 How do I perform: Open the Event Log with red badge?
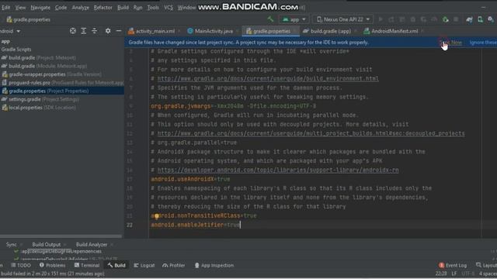tap(453, 265)
